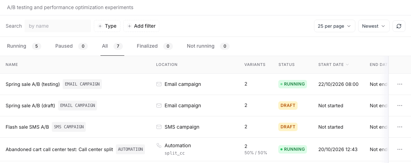Sort by the Start Date column header
411x163 pixels.
(333, 64)
